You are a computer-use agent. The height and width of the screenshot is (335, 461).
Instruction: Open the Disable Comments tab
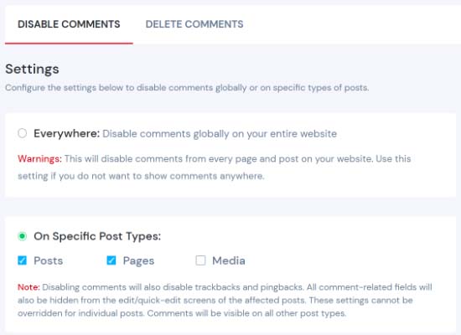click(x=69, y=24)
